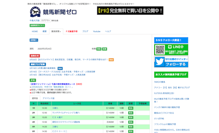Screen dimensions: 219x133
Task: Select the 通常版 table tab
Action: tap(35, 98)
